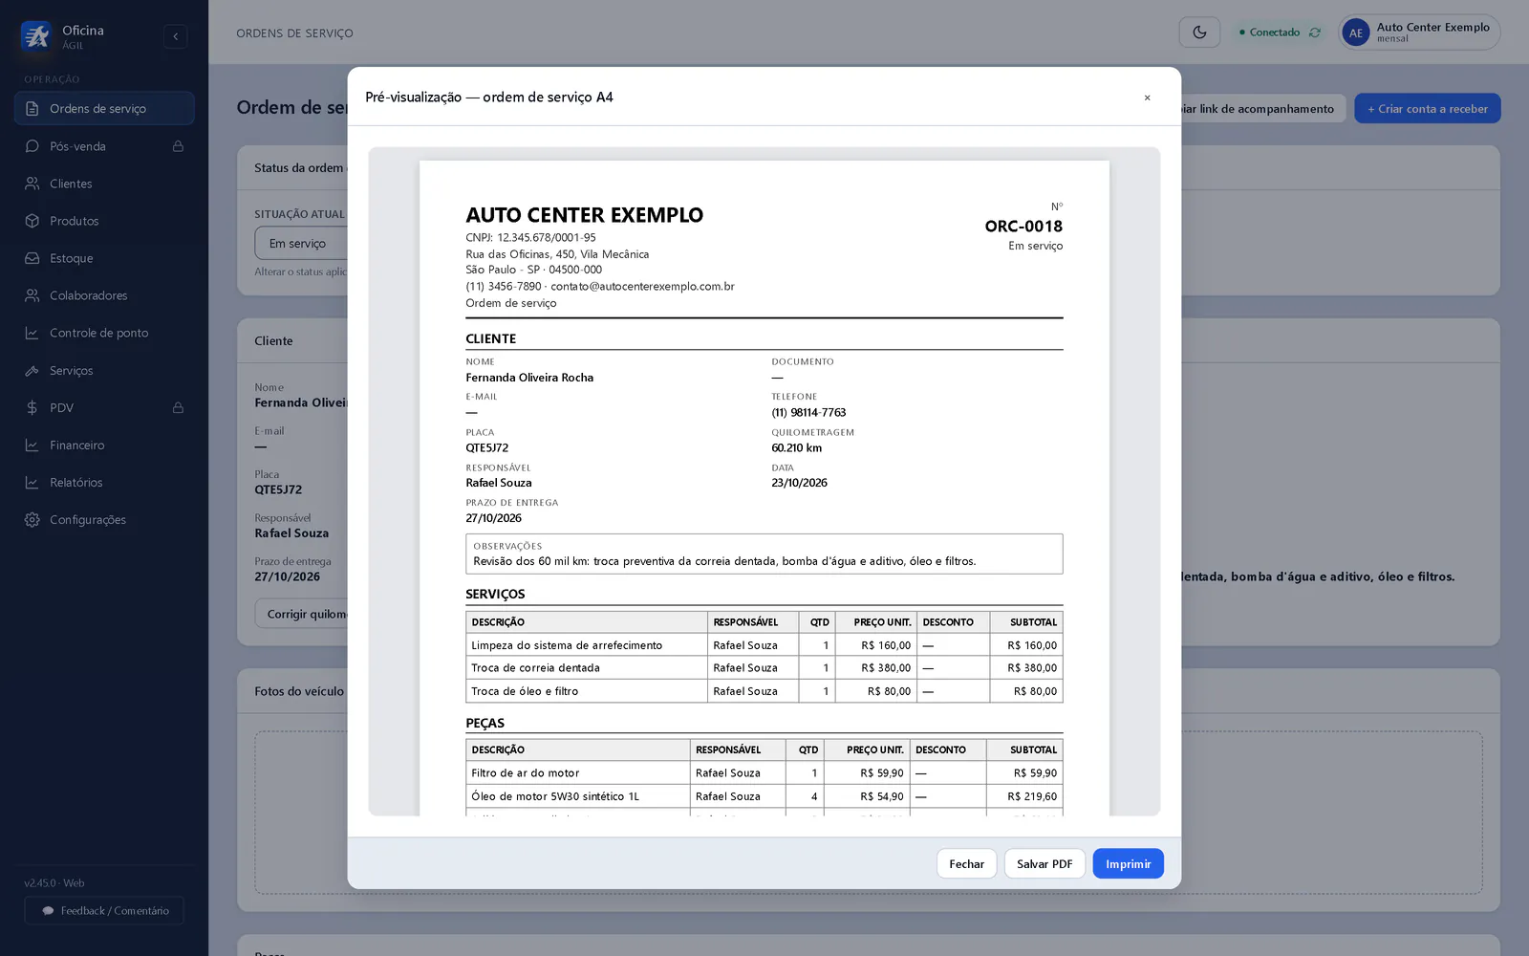Click the Filtro de ar do motor row

click(x=764, y=773)
